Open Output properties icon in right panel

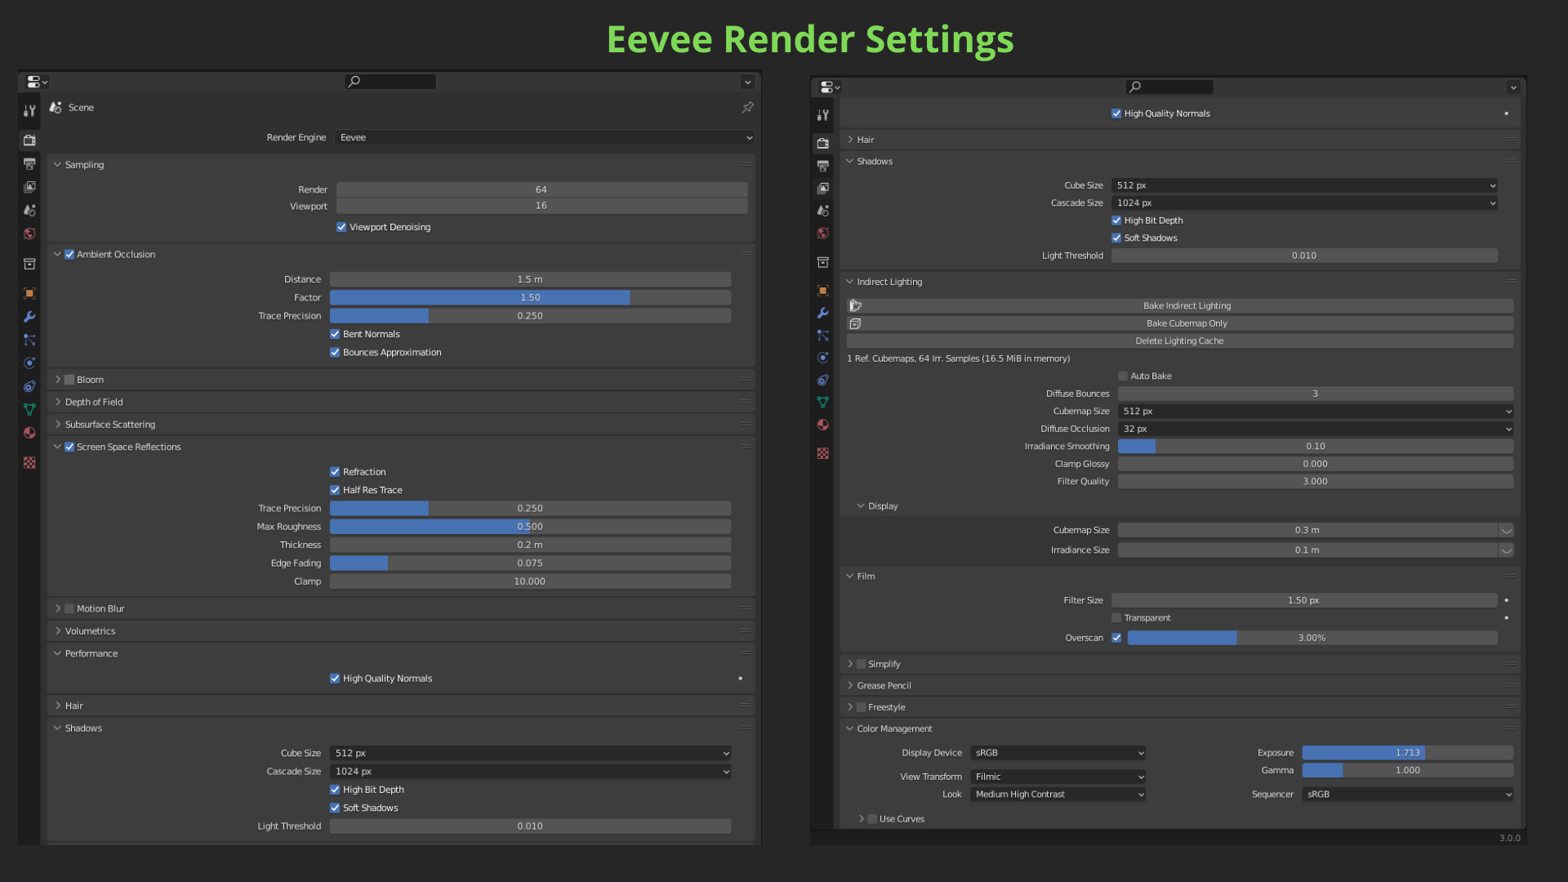pos(822,166)
